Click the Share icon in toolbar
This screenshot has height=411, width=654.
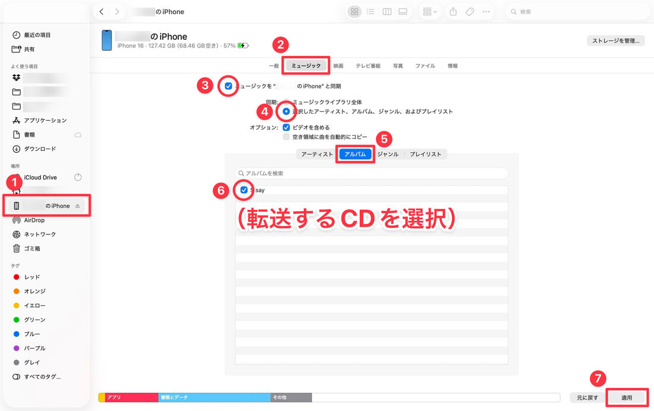point(453,12)
